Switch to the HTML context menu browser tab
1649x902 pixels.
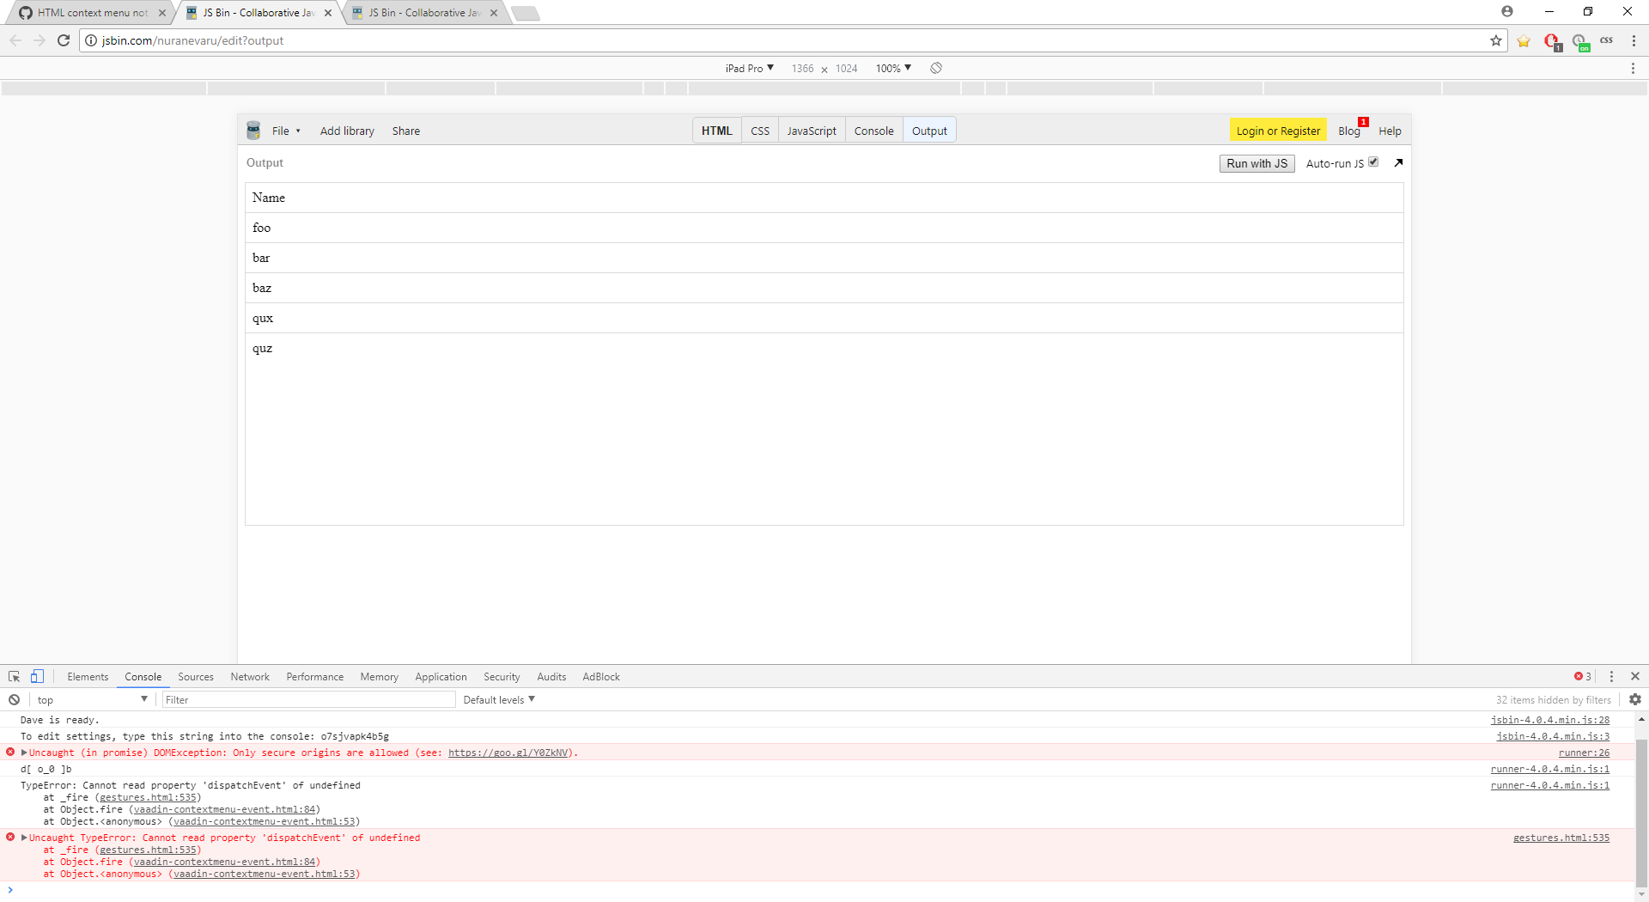(92, 13)
